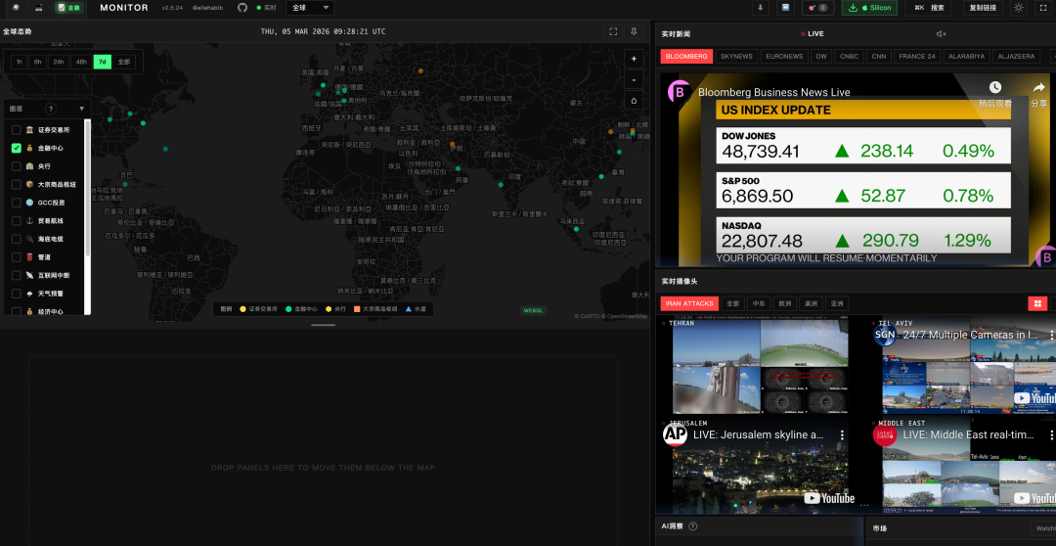Unmute the live news speaker icon

[x=941, y=33]
